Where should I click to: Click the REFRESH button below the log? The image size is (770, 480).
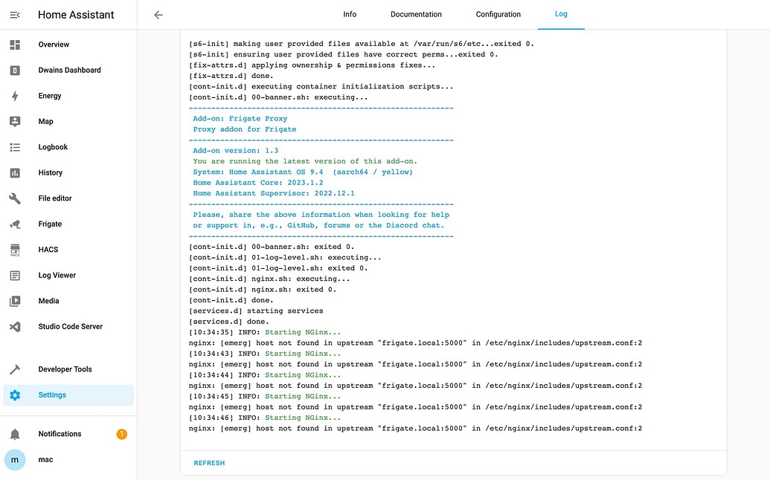click(x=209, y=463)
